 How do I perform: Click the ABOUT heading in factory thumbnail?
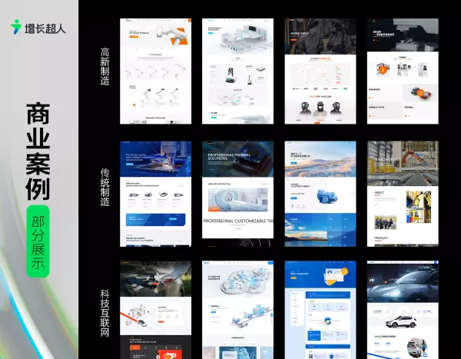[x=380, y=192]
